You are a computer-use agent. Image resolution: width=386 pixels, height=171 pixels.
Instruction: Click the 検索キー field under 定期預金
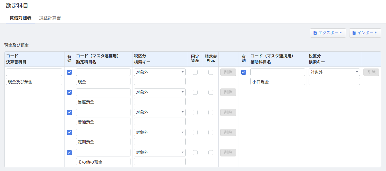tap(160, 142)
